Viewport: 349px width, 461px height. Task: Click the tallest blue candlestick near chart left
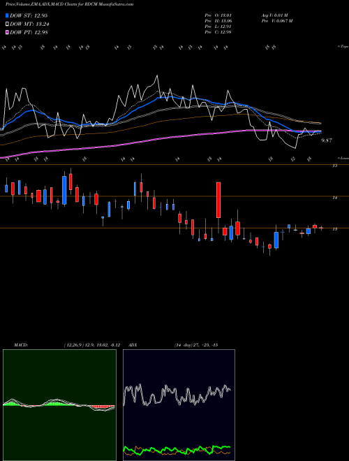(x=64, y=190)
